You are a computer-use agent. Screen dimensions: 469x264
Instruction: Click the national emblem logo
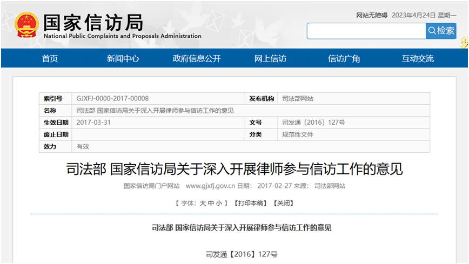click(26, 25)
